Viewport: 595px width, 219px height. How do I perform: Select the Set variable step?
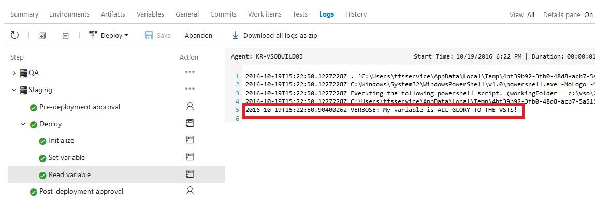[67, 157]
